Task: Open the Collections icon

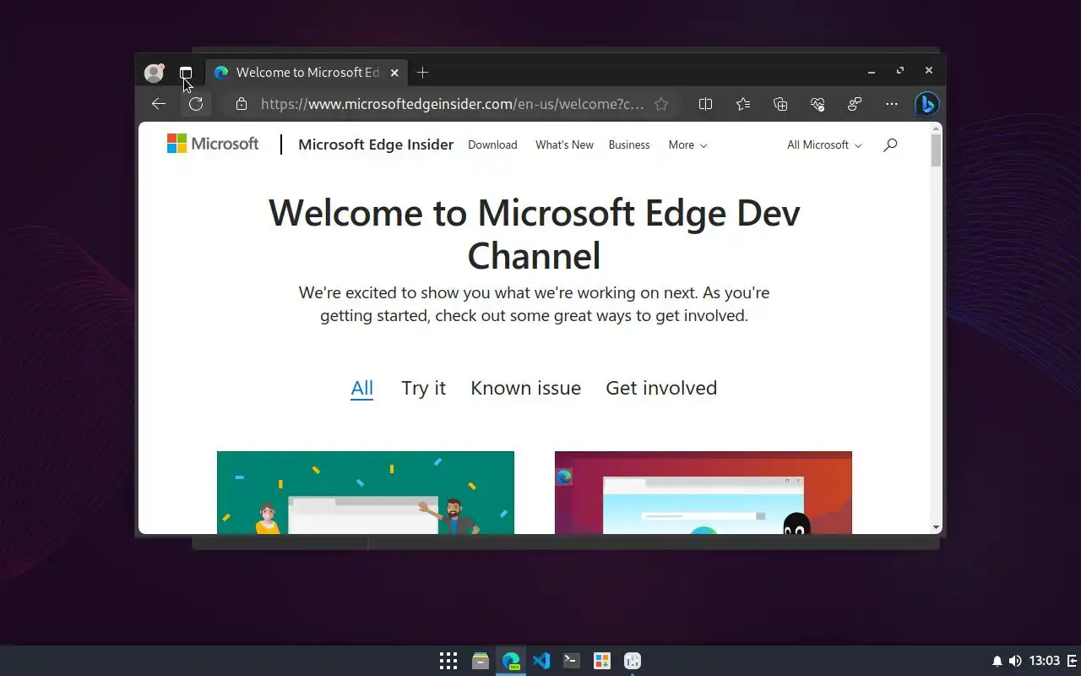Action: coord(780,104)
